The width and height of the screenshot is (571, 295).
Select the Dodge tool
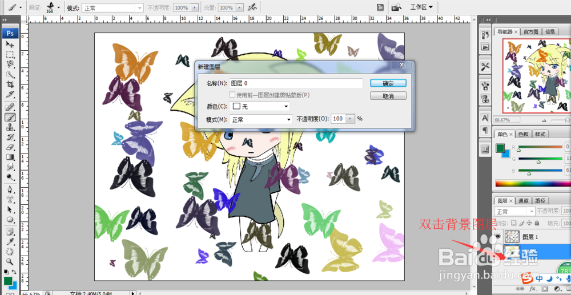[10, 177]
